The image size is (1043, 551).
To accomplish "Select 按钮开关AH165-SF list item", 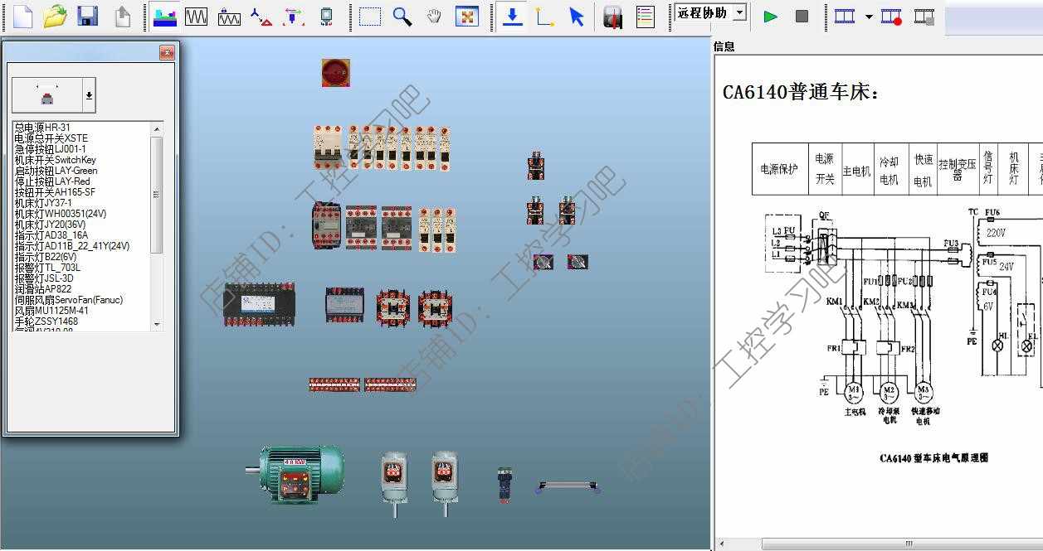I will coord(55,192).
